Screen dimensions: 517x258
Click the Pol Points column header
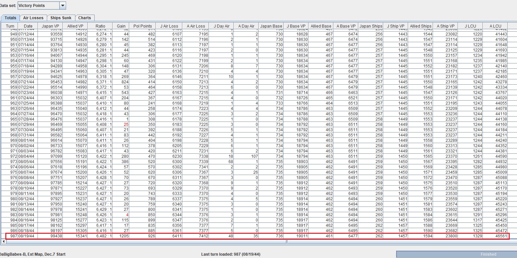(143, 26)
